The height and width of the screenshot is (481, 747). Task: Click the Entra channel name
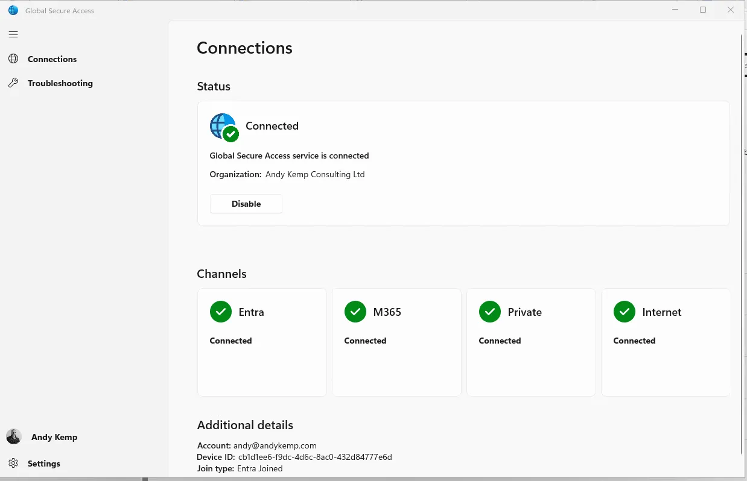(x=252, y=312)
